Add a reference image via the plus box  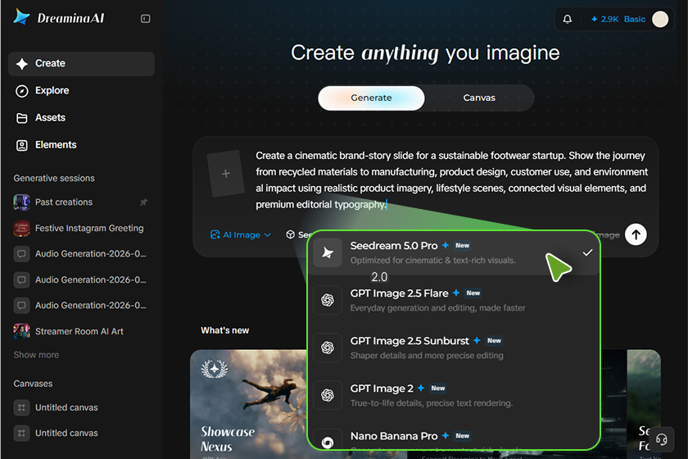(x=225, y=174)
